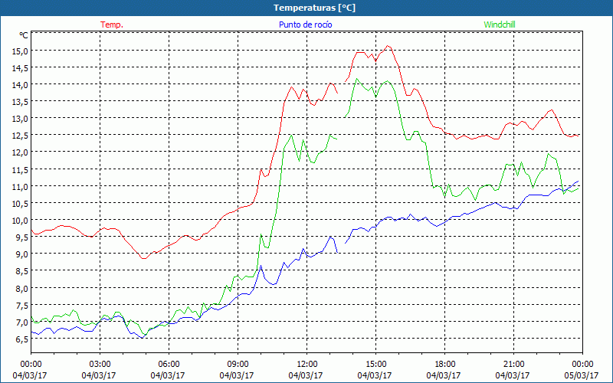Click the 11,0 y-axis value

tap(21, 186)
